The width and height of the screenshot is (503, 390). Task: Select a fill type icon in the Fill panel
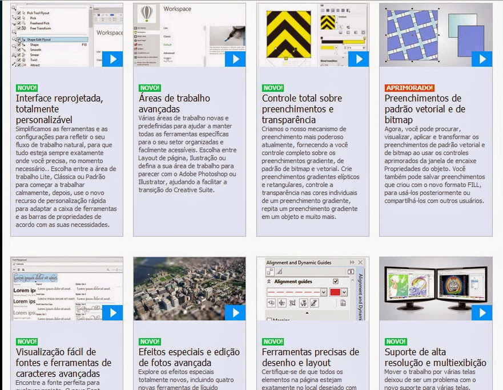(x=328, y=10)
